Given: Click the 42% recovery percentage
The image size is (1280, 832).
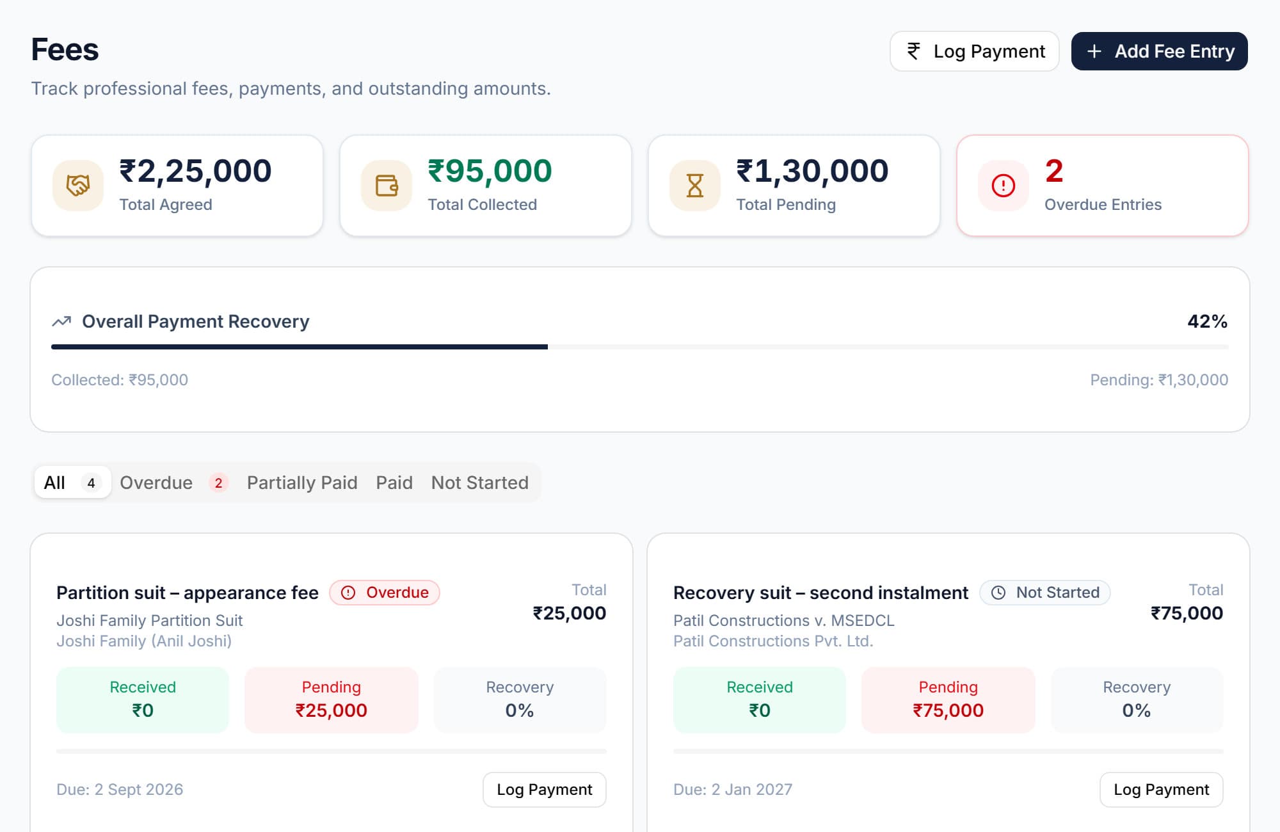Looking at the screenshot, I should (1208, 321).
